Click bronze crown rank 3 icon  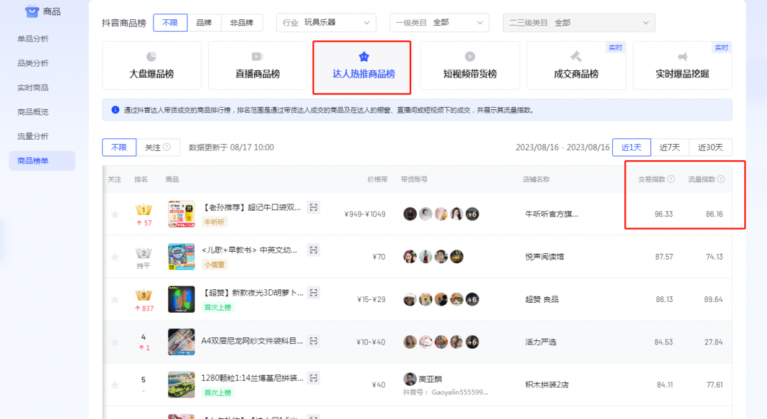coord(143,295)
